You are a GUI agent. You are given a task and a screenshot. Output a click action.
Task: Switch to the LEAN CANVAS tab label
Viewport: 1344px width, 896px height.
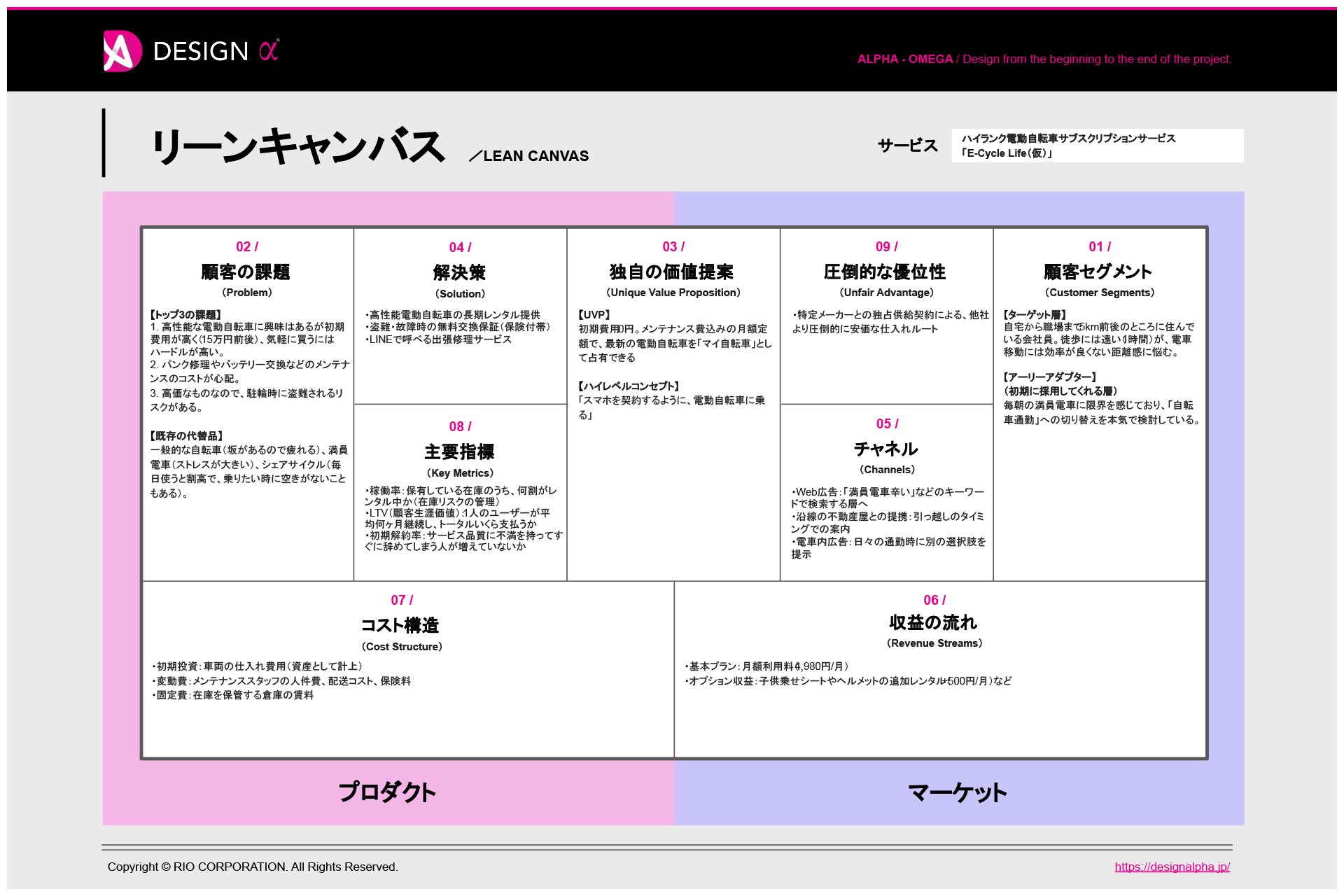click(x=534, y=155)
